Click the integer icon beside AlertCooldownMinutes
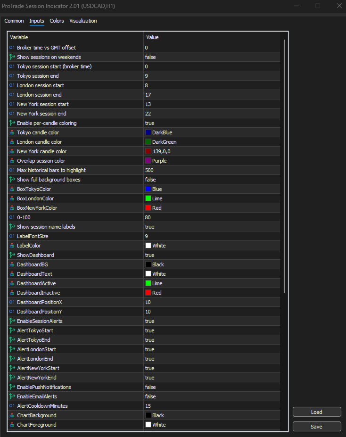The width and height of the screenshot is (346, 437). point(12,406)
